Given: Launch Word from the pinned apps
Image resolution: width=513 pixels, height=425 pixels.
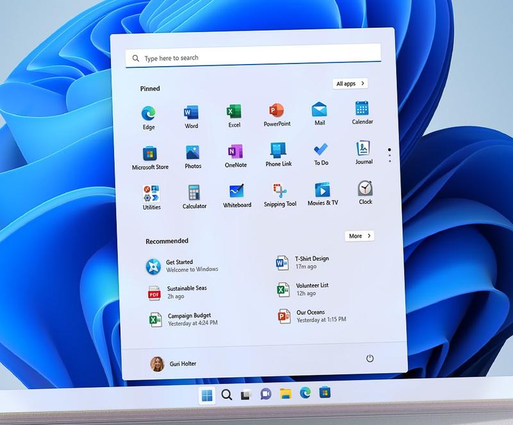Looking at the screenshot, I should click(191, 117).
